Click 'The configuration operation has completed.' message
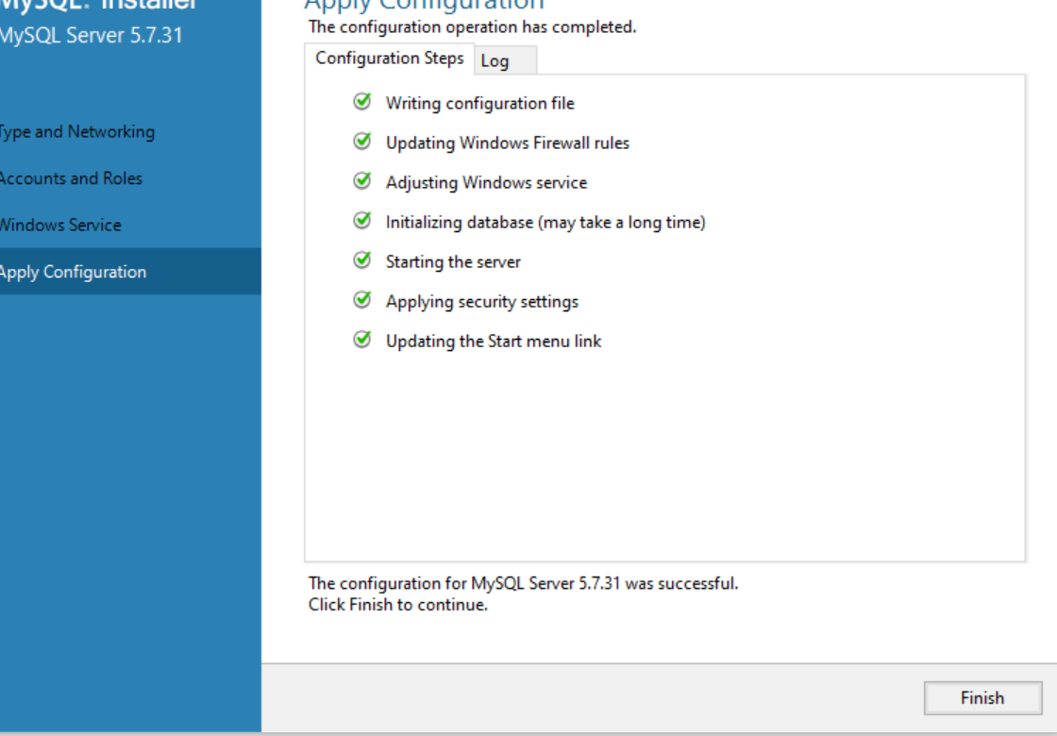The image size is (1057, 736). pos(472,27)
